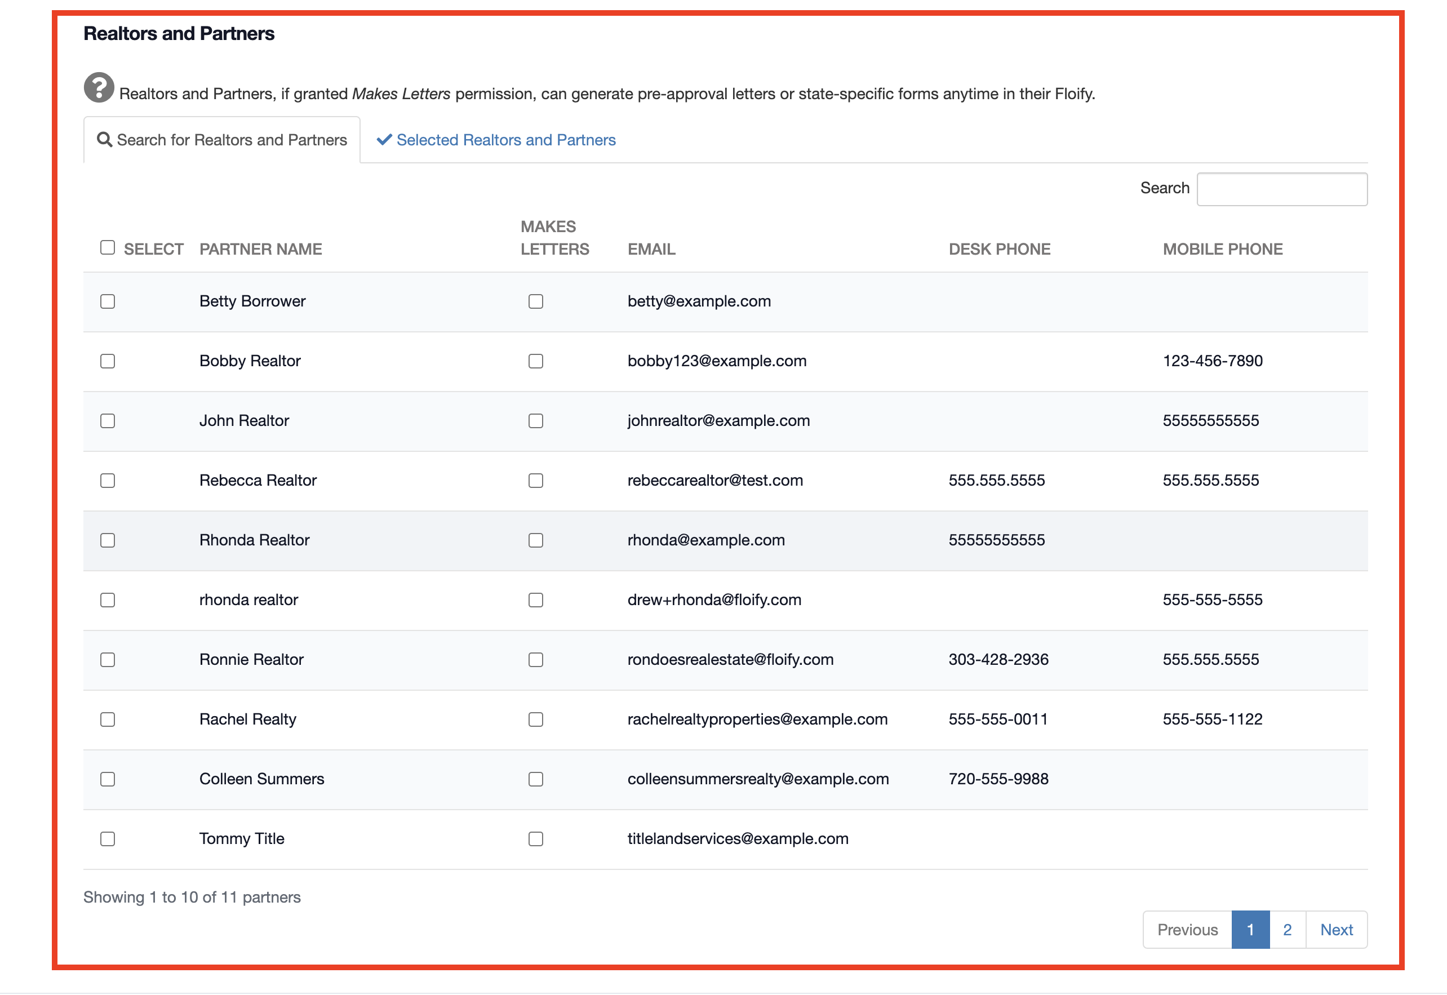Select the John Realtor row checkbox

tap(108, 421)
